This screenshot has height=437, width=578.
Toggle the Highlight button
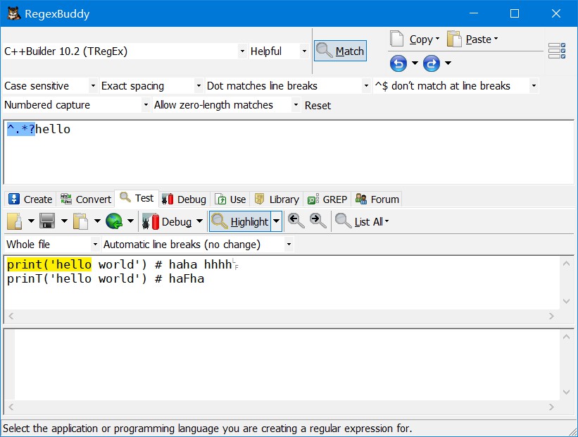click(x=240, y=221)
